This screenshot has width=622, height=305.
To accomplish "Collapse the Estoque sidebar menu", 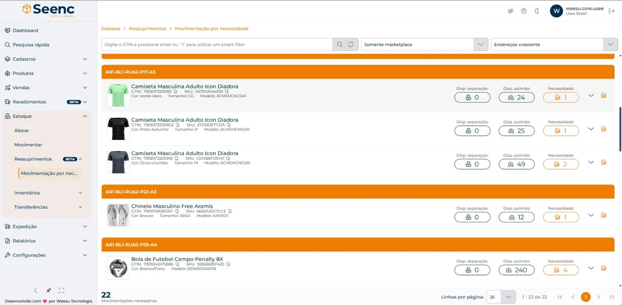I will (46, 116).
